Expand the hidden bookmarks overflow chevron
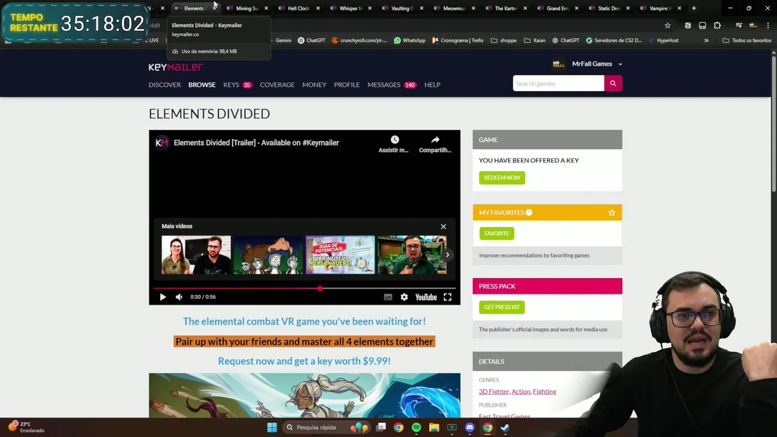777x437 pixels. [706, 41]
